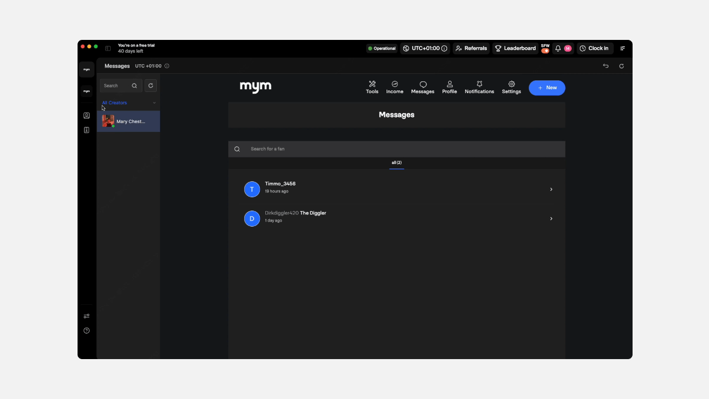Click the undo arrow icon in Messages header
709x399 pixels.
[x=606, y=66]
